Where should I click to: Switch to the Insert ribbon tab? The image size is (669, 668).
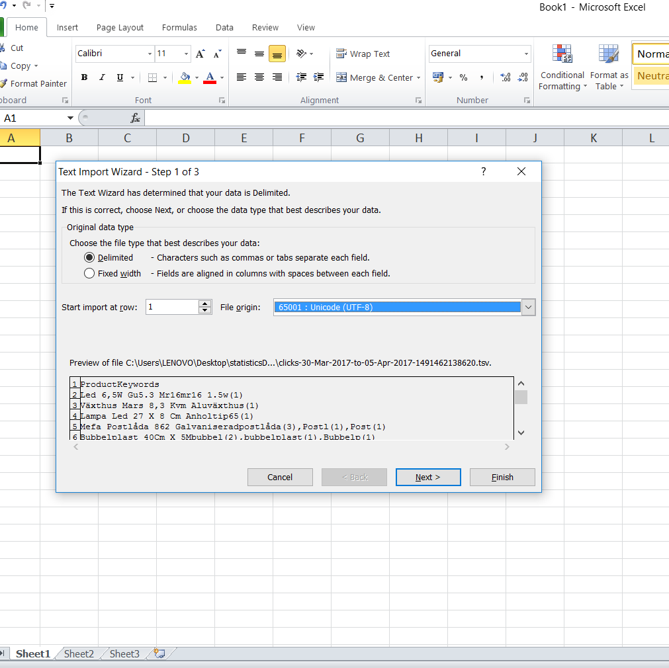click(x=67, y=27)
